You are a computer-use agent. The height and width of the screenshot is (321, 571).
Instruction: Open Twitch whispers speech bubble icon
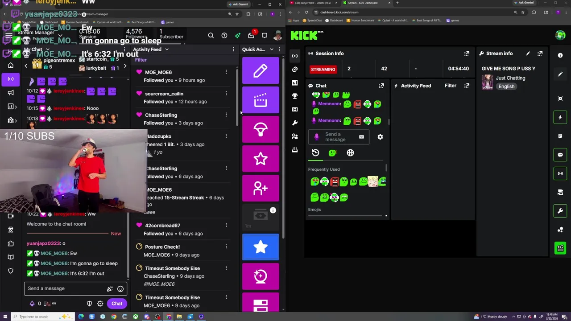coord(265,36)
